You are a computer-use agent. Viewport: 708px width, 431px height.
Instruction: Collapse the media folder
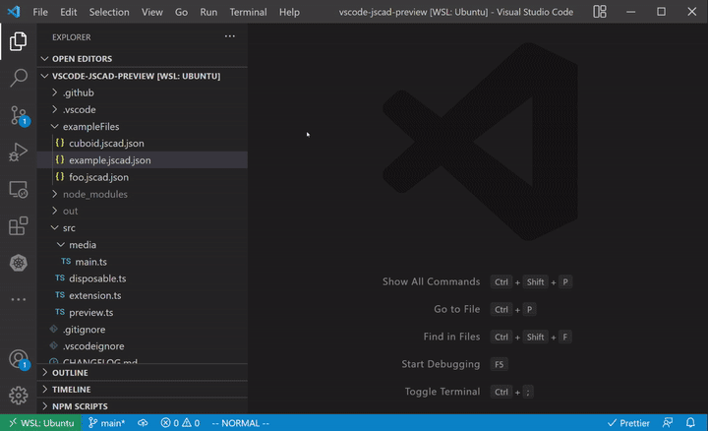[143, 244]
